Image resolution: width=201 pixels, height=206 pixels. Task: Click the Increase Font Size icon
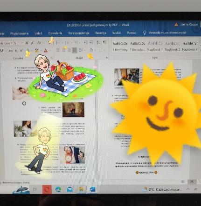[x=27, y=43]
